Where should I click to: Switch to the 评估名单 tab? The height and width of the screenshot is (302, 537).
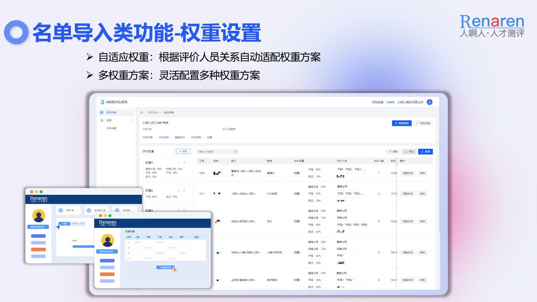tap(164, 138)
